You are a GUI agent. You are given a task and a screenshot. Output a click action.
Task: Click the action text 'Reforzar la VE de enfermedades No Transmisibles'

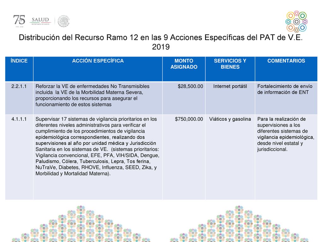[x=92, y=95]
